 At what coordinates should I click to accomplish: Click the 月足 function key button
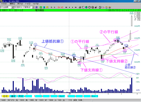pos(21,96)
